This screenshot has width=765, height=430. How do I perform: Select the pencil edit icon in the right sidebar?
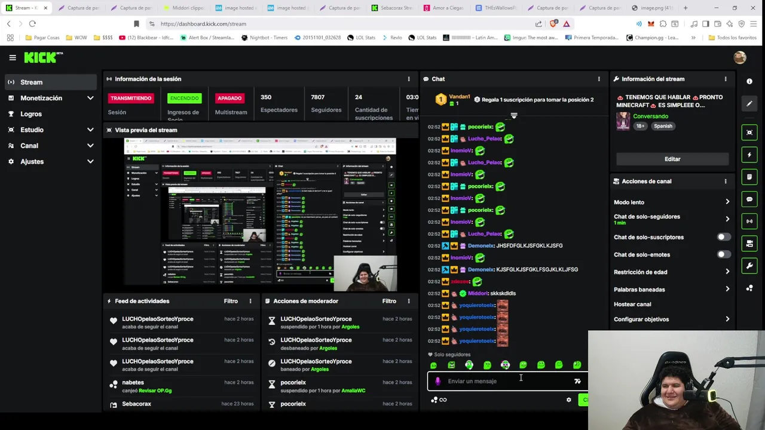749,103
